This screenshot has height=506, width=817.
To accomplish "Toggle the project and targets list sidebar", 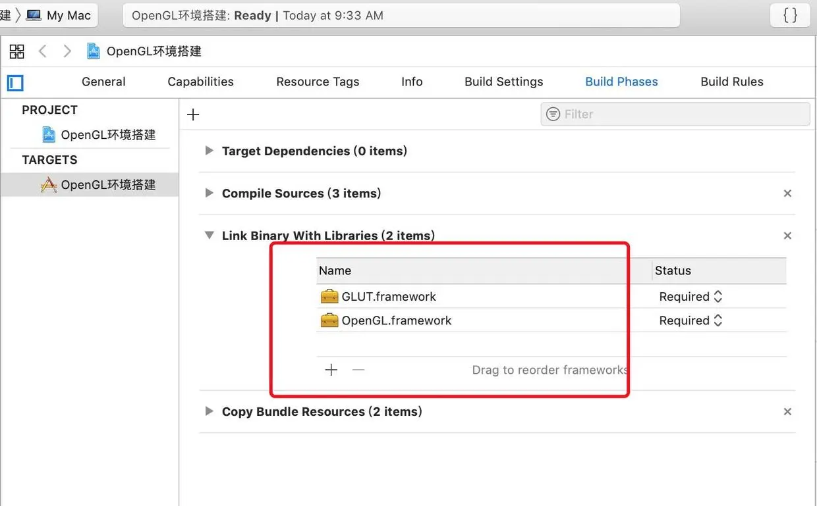I will pos(15,83).
